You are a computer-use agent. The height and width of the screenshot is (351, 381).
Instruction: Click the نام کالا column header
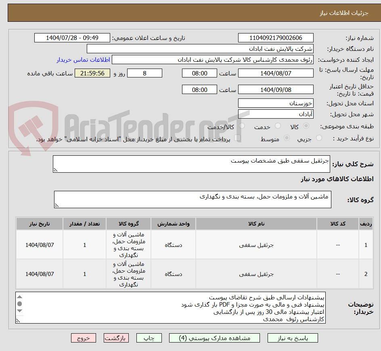256,224
